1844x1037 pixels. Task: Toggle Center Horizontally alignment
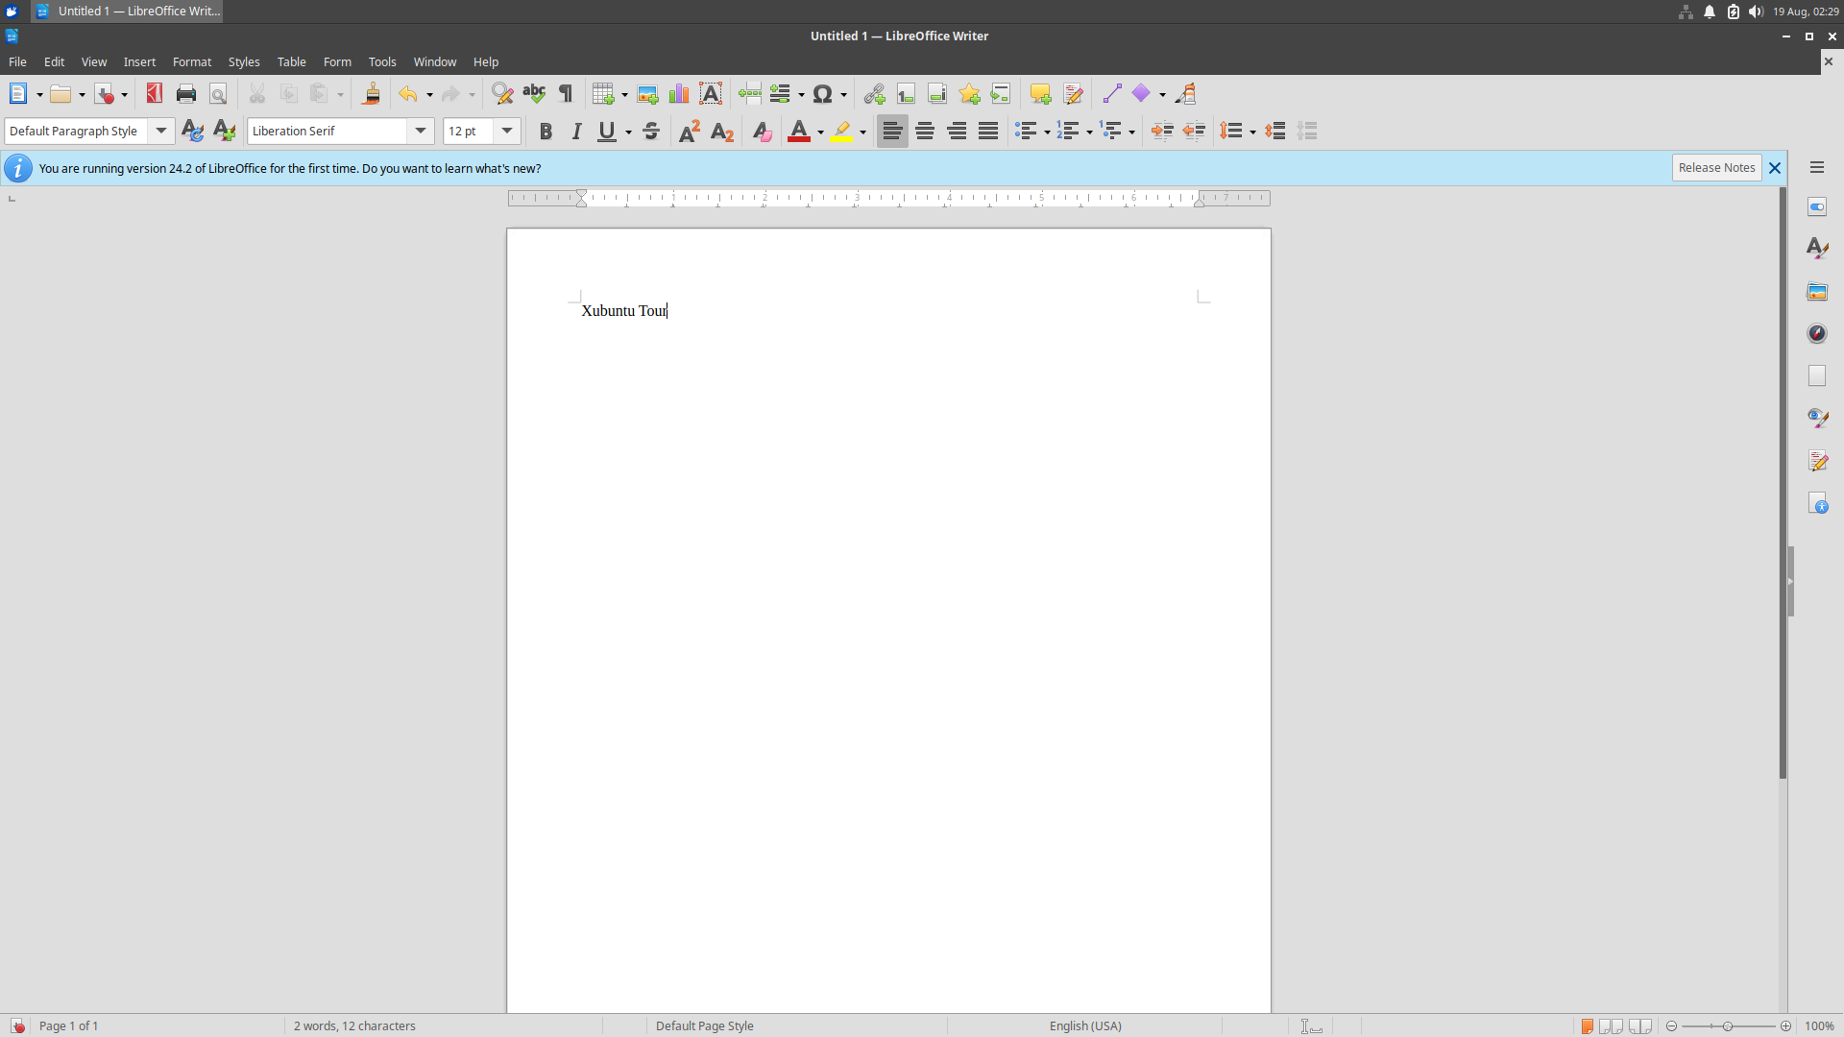click(x=925, y=132)
